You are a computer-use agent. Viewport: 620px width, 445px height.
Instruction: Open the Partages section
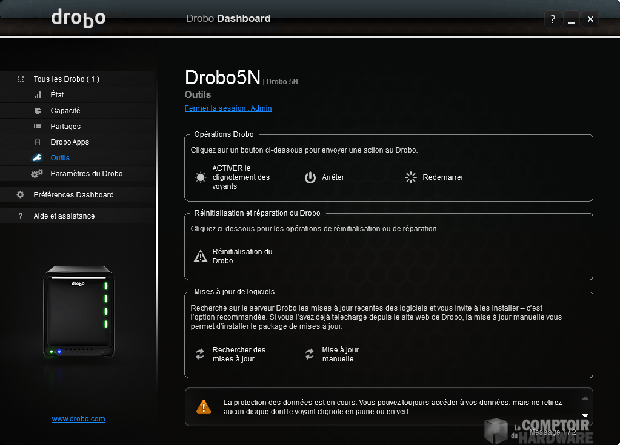[65, 127]
